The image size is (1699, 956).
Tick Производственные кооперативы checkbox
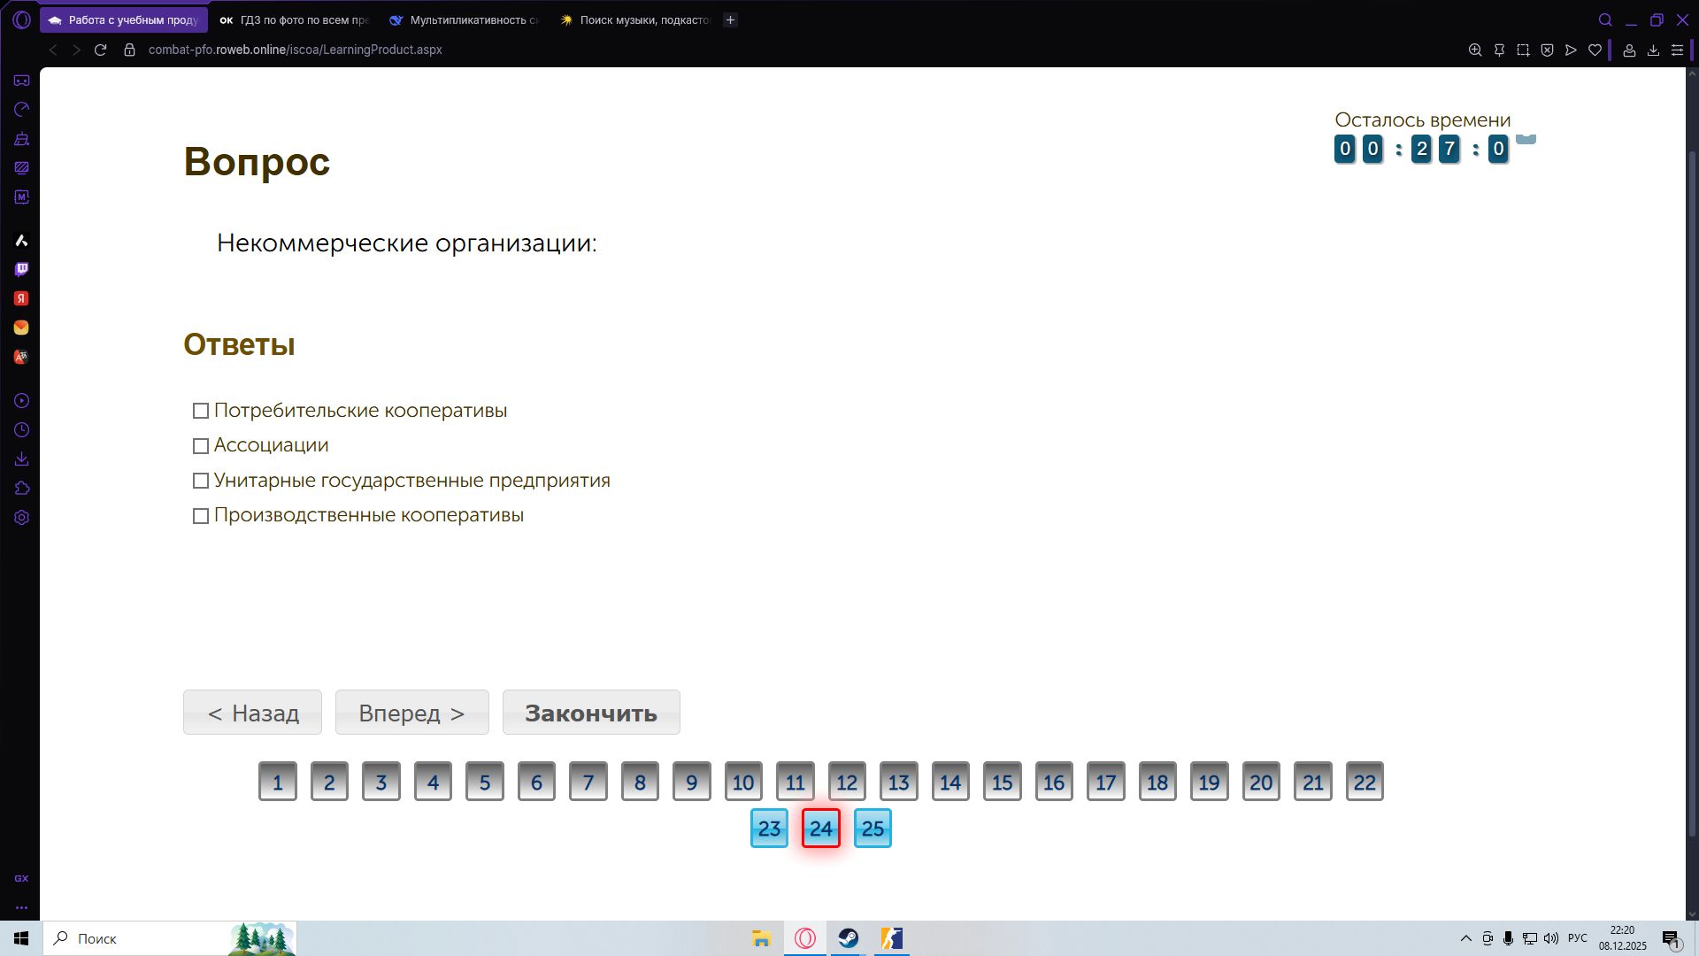click(x=201, y=516)
